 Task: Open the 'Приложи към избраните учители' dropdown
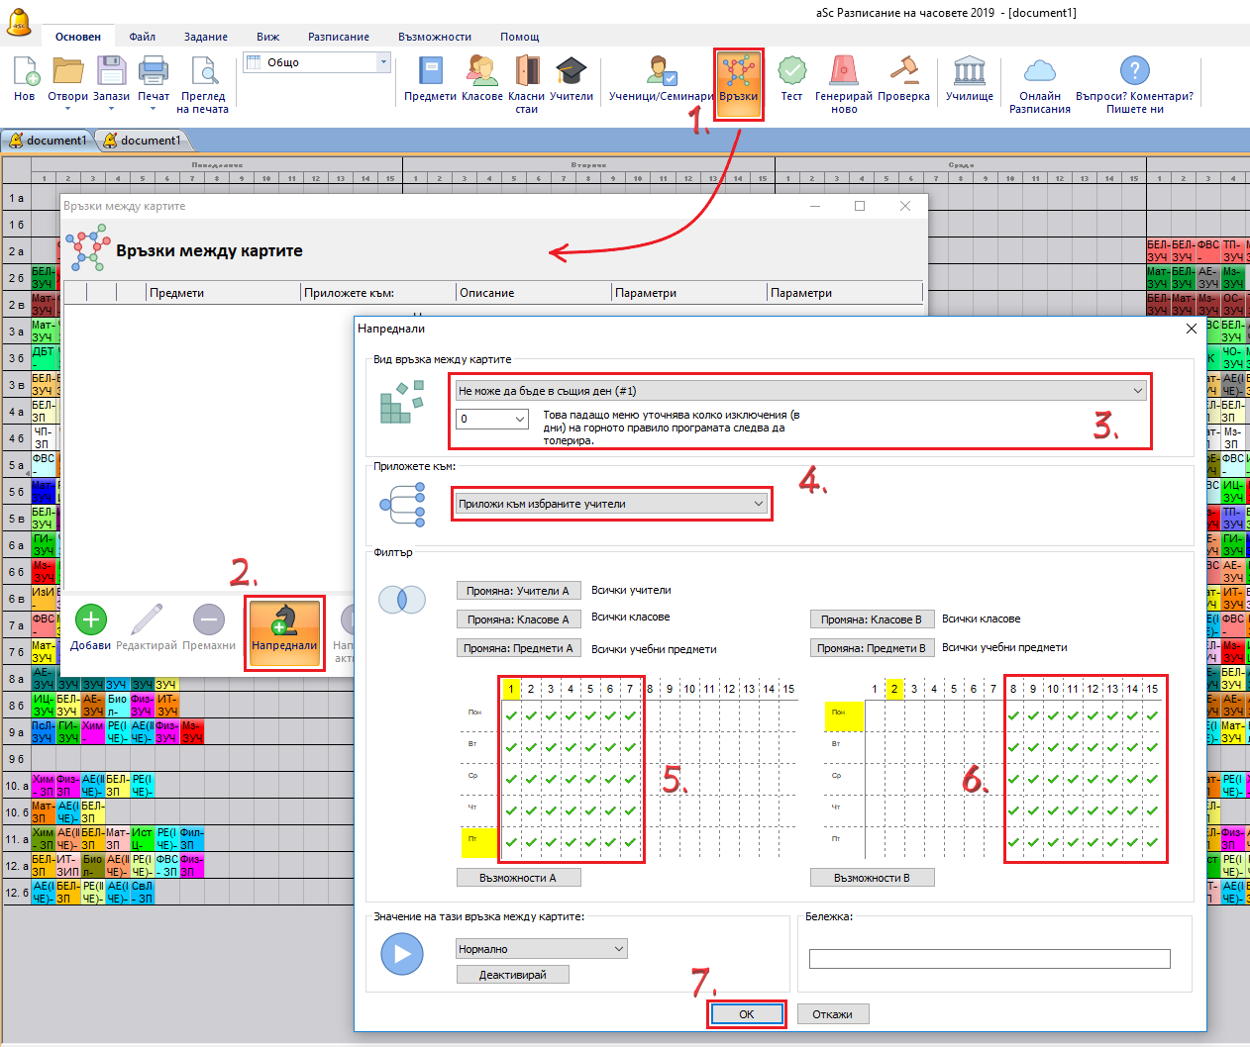coord(611,504)
